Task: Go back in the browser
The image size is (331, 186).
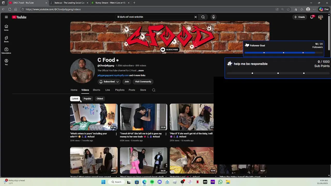Action: [x=3, y=9]
